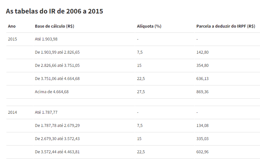
Task: Click the 'Ano' column header
Action: [12, 26]
